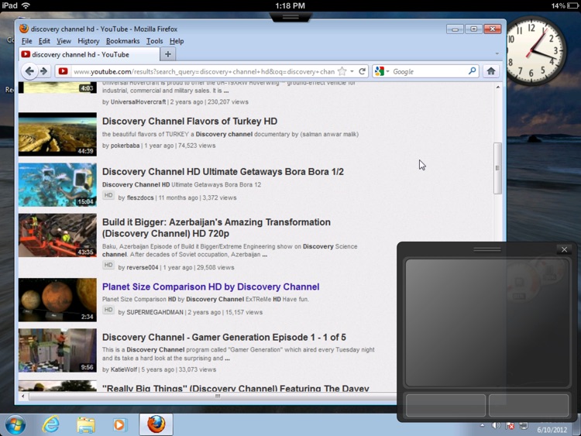The width and height of the screenshot is (581, 436).
Task: Click the vertical scrollbar thumb
Action: pos(497,168)
